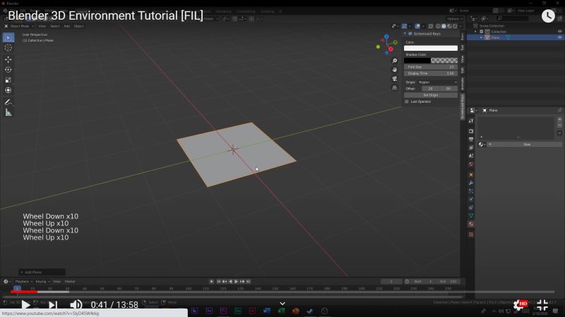Open the Object Mode dropdown
The height and width of the screenshot is (317, 565).
(19, 26)
